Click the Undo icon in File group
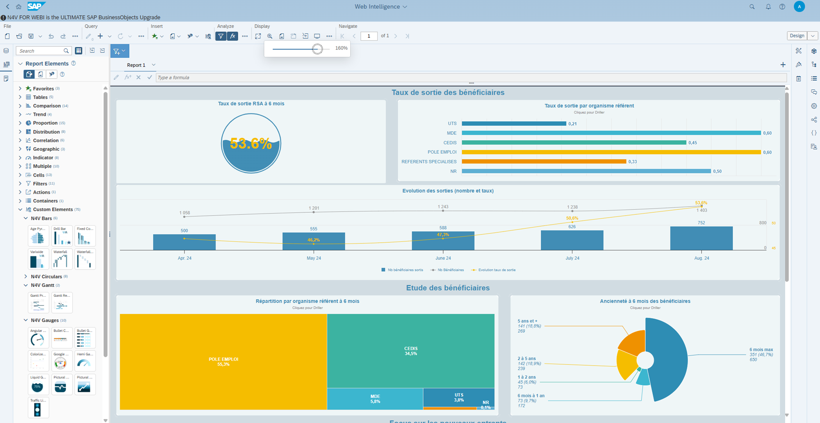The height and width of the screenshot is (423, 820). pyautogui.click(x=51, y=36)
